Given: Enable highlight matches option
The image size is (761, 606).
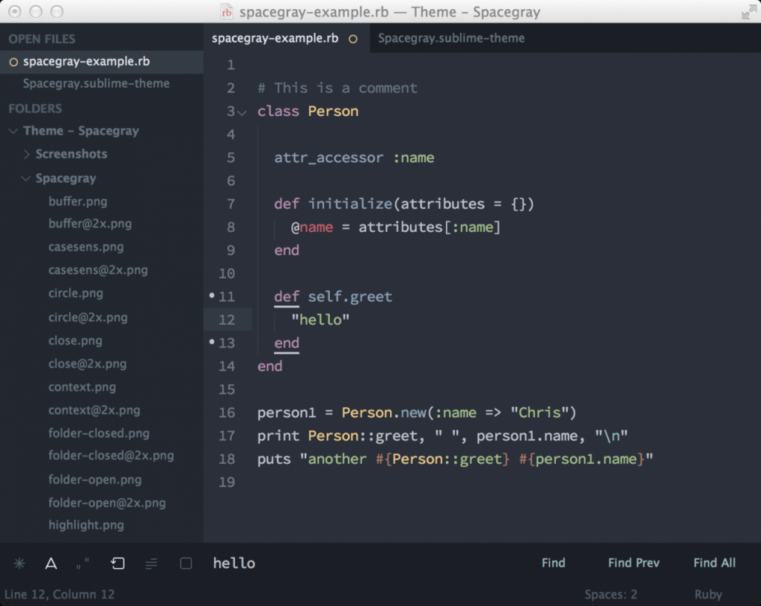Looking at the screenshot, I should pyautogui.click(x=185, y=564).
